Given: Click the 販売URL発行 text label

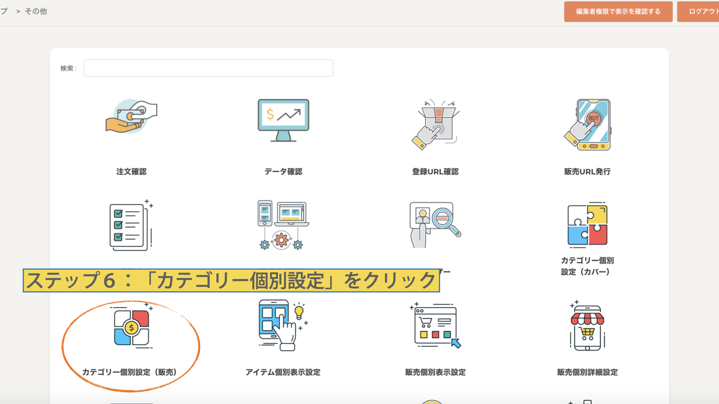Looking at the screenshot, I should [587, 172].
